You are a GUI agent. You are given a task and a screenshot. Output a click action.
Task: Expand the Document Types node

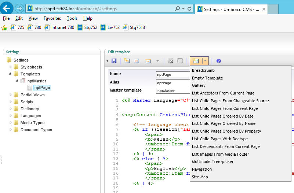pos(11,130)
